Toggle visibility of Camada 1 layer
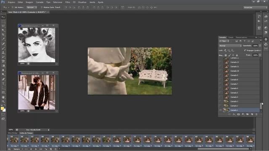Screen dimensions: 269x151 tap(220, 110)
